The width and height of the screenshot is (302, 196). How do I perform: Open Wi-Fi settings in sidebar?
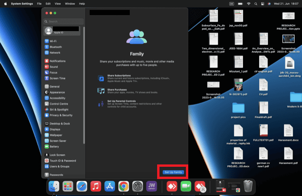[53, 41]
